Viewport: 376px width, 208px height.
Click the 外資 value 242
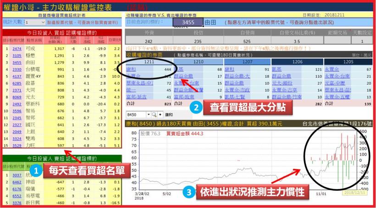click(149, 41)
